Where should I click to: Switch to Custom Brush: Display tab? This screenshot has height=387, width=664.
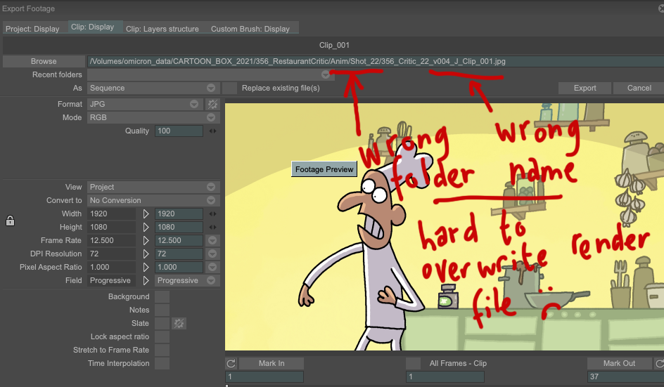click(250, 29)
